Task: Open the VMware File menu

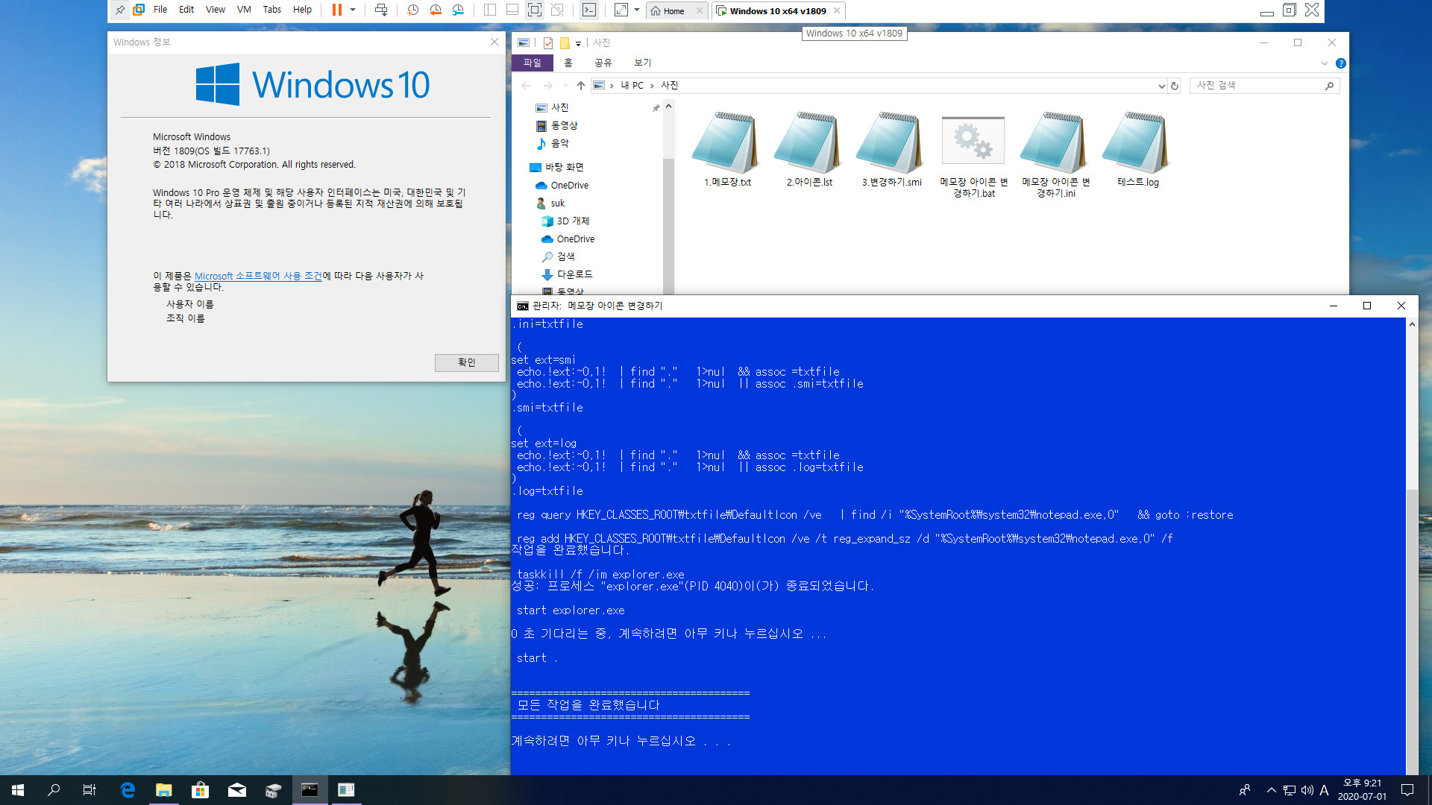Action: point(160,10)
